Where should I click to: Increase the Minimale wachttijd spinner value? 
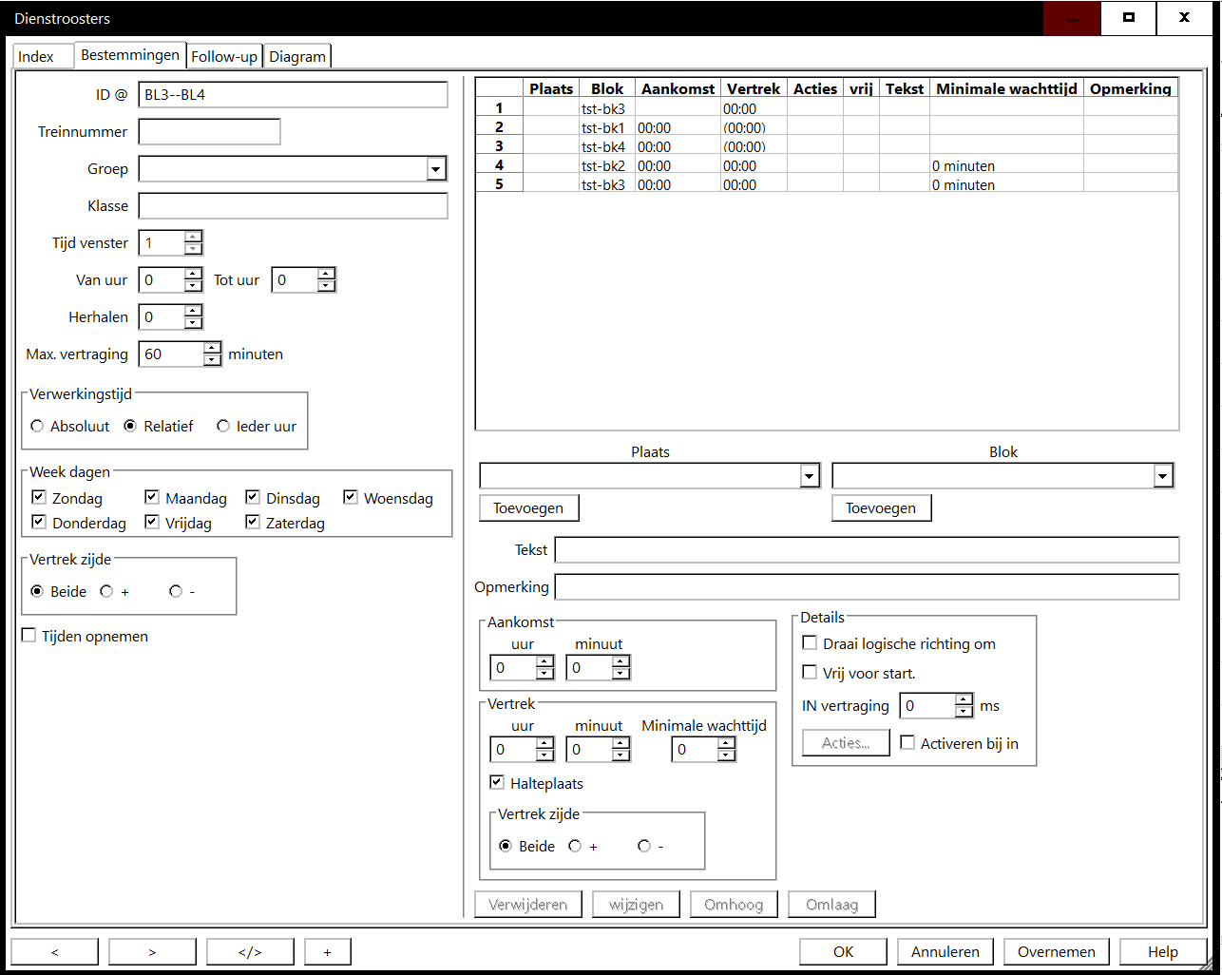click(727, 744)
